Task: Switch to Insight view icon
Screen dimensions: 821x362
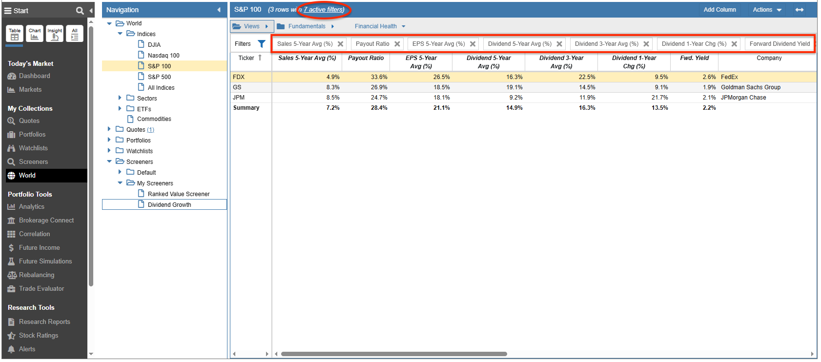Action: [x=55, y=34]
